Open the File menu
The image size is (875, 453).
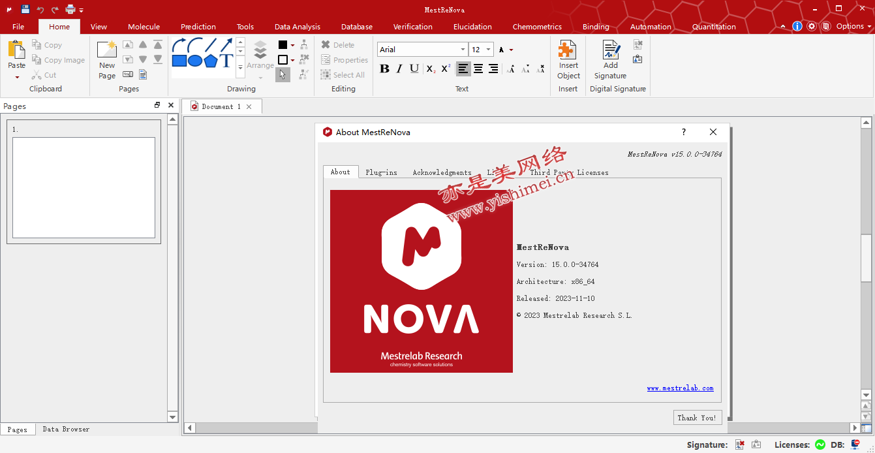click(18, 27)
